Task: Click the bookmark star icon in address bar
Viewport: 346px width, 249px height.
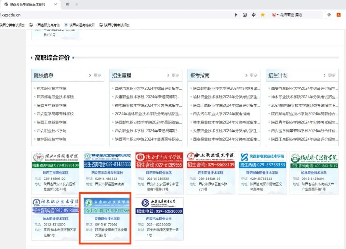Action: coord(263,15)
